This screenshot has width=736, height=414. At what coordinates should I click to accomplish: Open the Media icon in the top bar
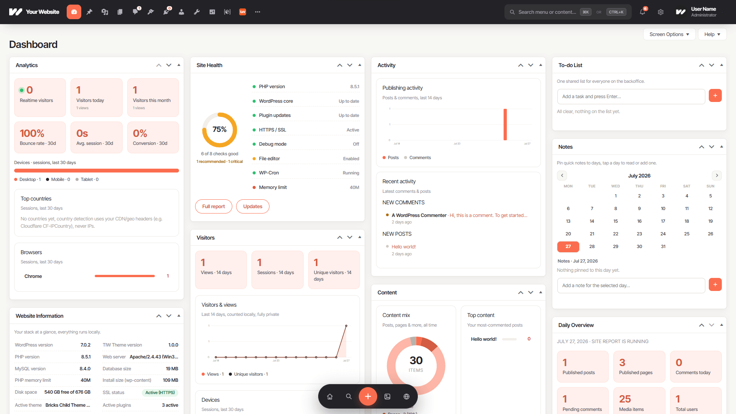[x=105, y=12]
